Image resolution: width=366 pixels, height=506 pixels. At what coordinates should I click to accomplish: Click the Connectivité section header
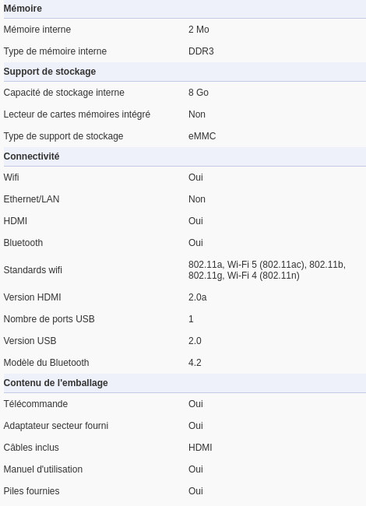point(32,156)
